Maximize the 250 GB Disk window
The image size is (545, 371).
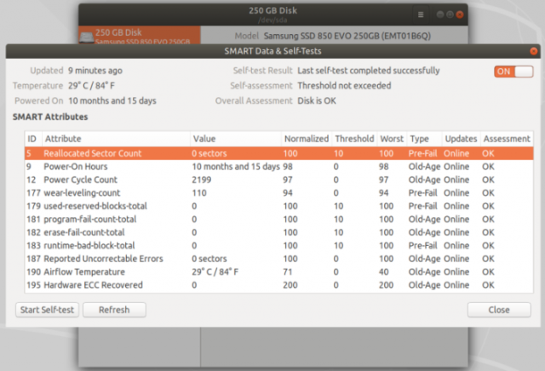pyautogui.click(x=450, y=14)
